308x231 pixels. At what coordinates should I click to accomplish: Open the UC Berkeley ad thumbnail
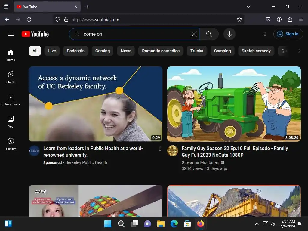(96, 104)
